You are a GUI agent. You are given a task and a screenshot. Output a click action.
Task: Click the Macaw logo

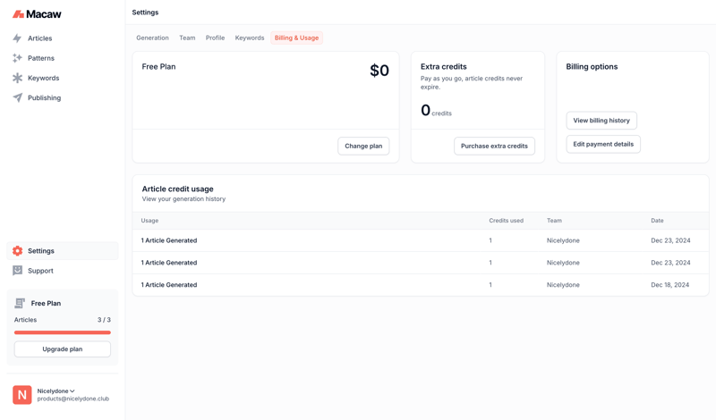(37, 14)
